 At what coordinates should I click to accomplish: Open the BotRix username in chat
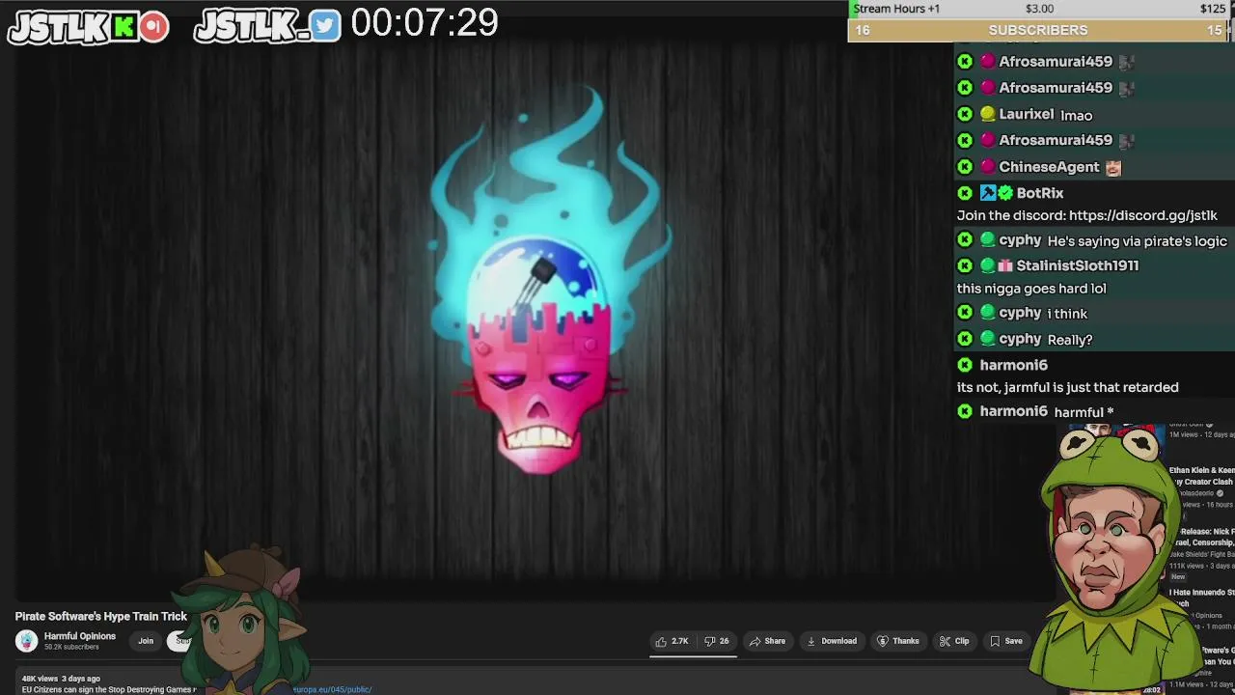tap(1040, 193)
